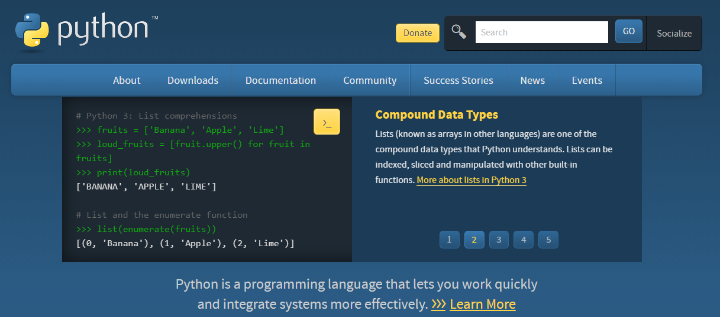Open the Documentation menu
The image size is (720, 317).
pos(280,80)
